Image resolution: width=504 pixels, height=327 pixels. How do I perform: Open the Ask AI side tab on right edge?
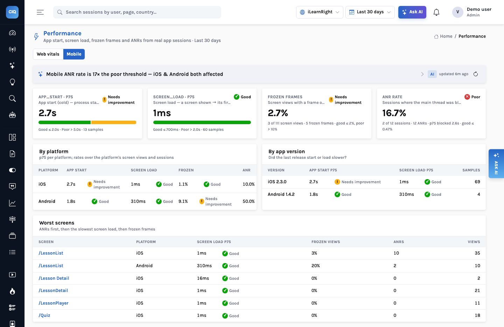(x=496, y=164)
